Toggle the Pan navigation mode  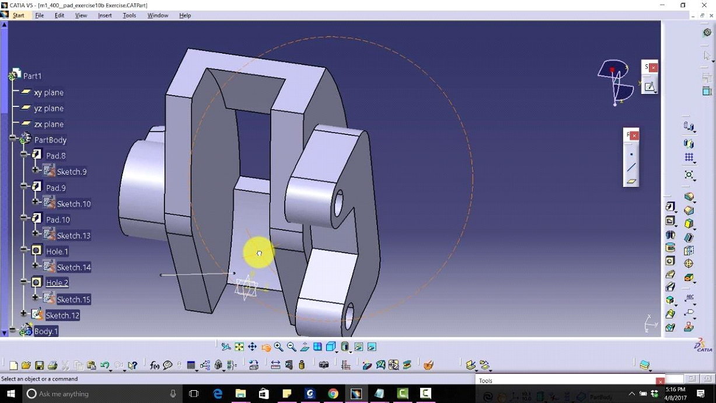click(253, 346)
